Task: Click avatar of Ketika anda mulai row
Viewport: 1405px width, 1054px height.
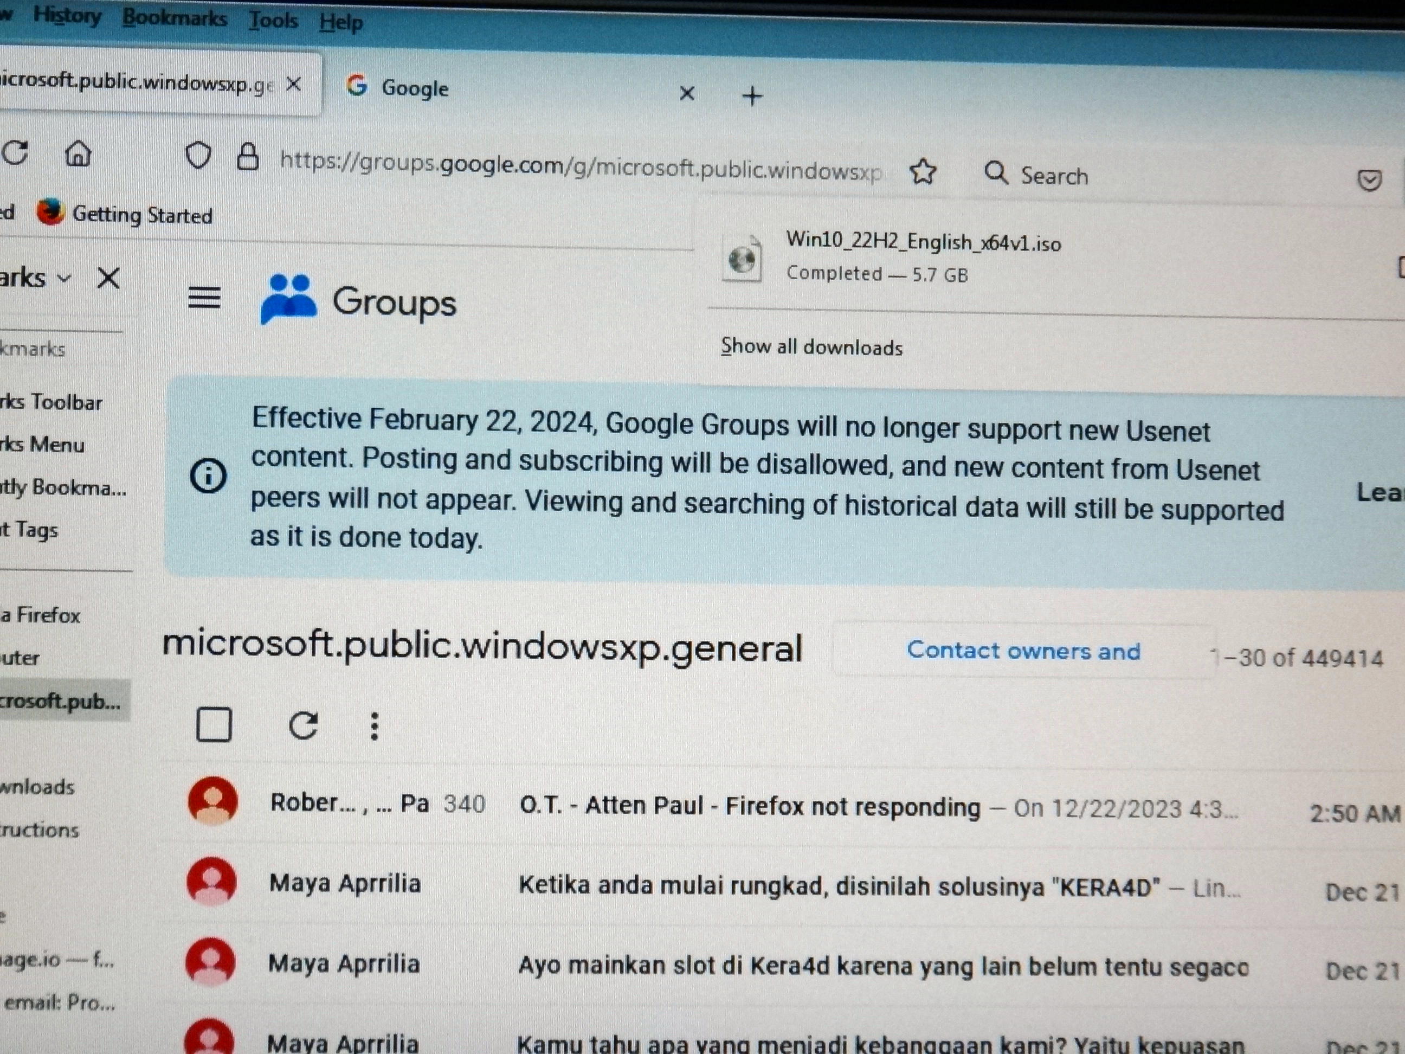Action: pyautogui.click(x=211, y=881)
